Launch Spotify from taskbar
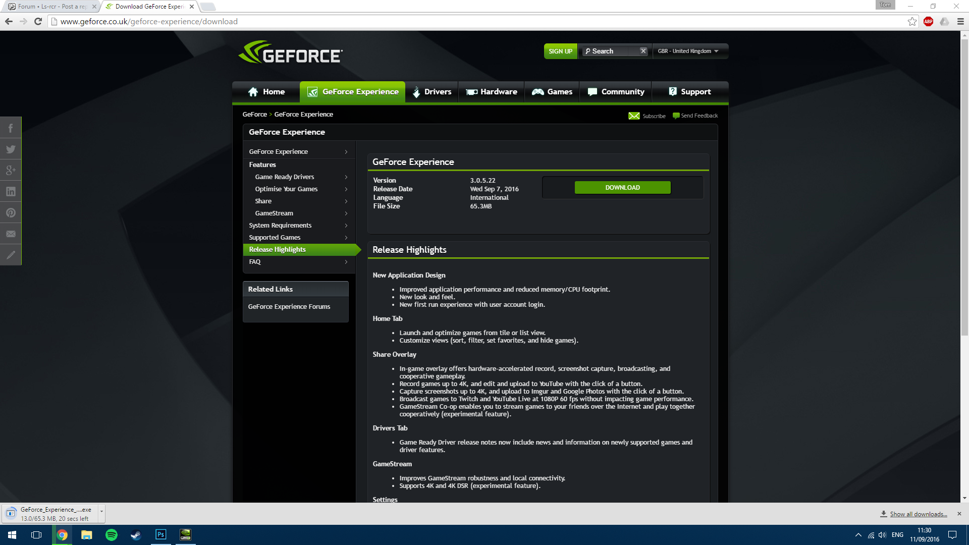Viewport: 969px width, 545px height. click(x=112, y=535)
